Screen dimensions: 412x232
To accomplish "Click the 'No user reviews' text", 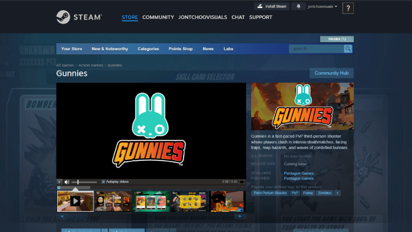I will click(298, 156).
